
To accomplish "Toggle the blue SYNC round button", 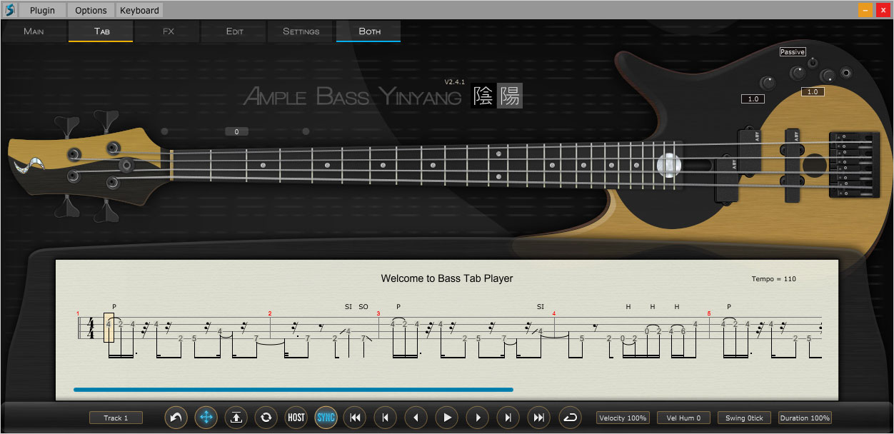I will coord(326,418).
